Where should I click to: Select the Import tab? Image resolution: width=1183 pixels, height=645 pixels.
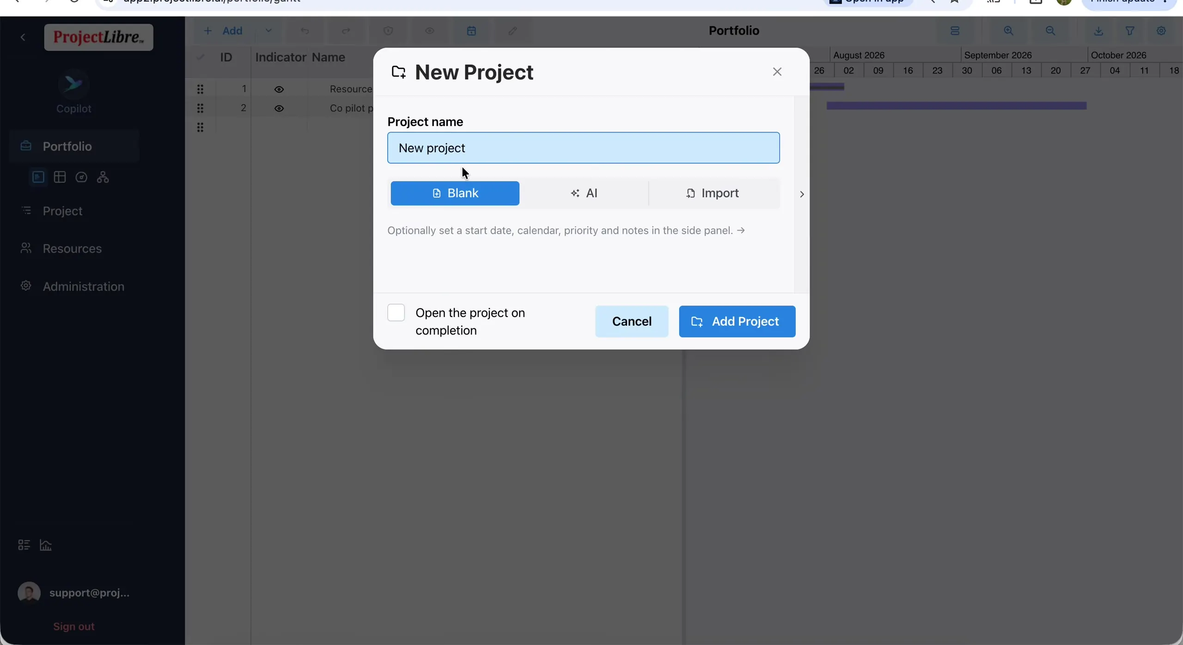(713, 193)
